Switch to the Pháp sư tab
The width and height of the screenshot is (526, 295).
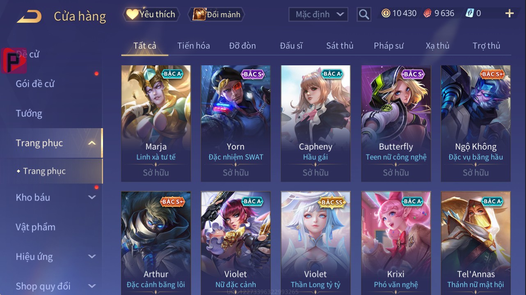tap(389, 46)
